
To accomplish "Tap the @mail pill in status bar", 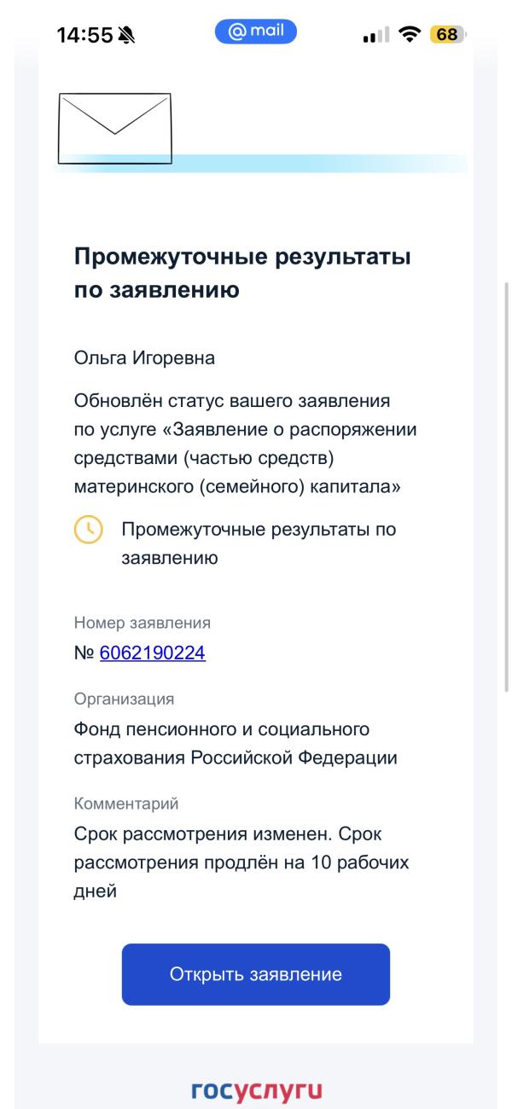I will point(256,32).
